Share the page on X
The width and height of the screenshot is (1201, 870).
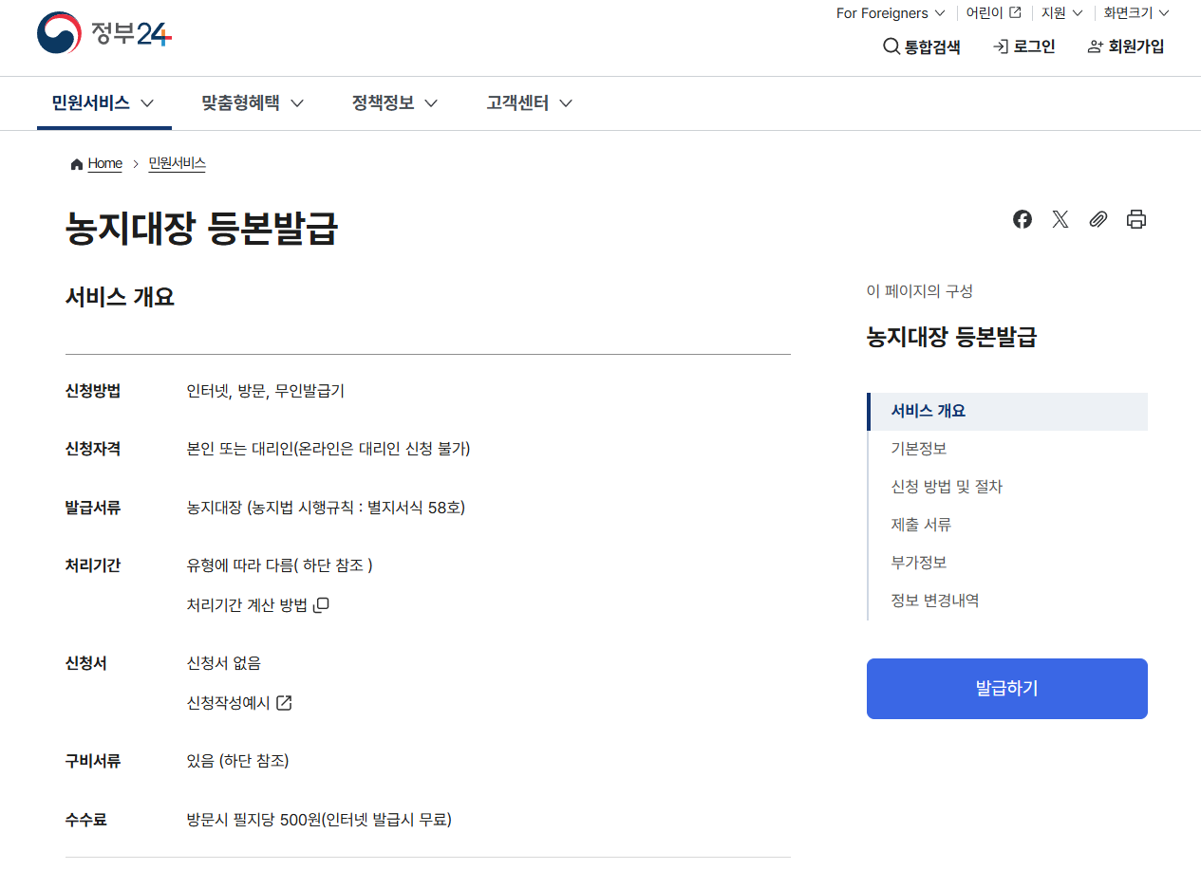pyautogui.click(x=1060, y=219)
